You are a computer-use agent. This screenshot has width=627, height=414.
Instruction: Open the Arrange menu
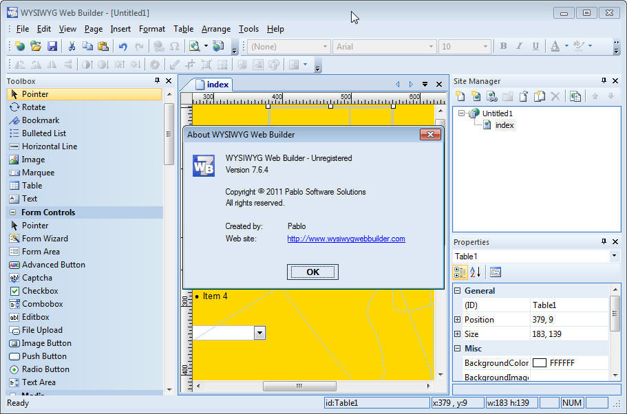pos(216,29)
